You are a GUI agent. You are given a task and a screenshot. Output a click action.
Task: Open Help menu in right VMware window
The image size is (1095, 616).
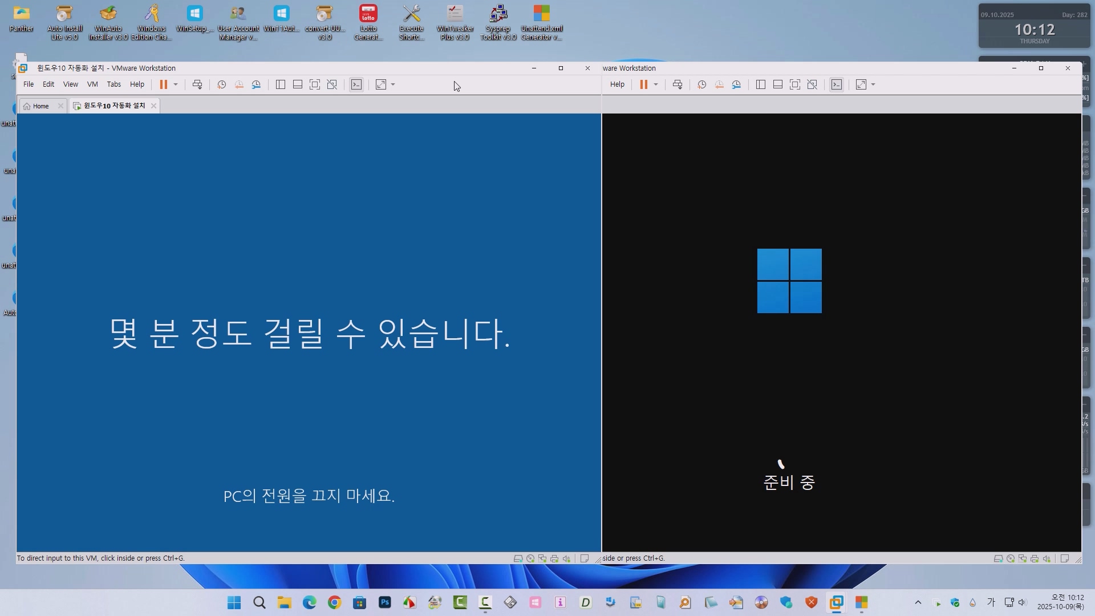pyautogui.click(x=617, y=84)
